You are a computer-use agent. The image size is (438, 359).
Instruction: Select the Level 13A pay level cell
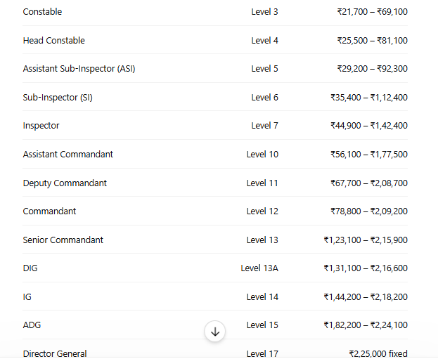coord(259,268)
